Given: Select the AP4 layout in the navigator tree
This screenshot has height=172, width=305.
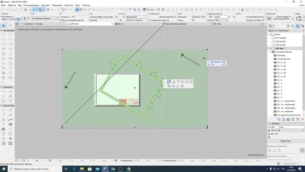Looking at the screenshot, I should pos(280,48).
